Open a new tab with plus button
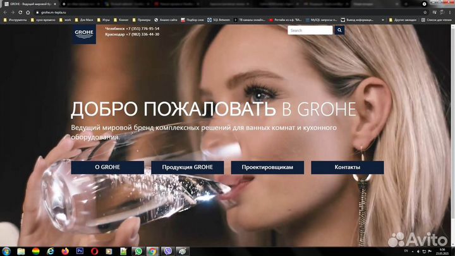Screen dimensions: 455x256 tap(64, 4)
